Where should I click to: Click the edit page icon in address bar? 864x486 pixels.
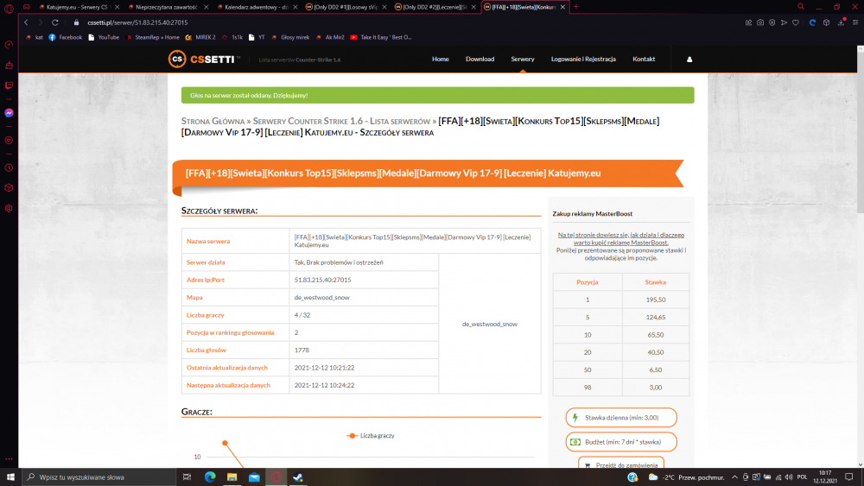(x=748, y=22)
